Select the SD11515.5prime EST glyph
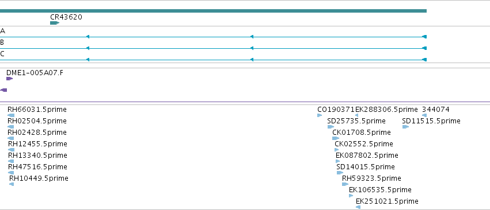 click(x=405, y=127)
